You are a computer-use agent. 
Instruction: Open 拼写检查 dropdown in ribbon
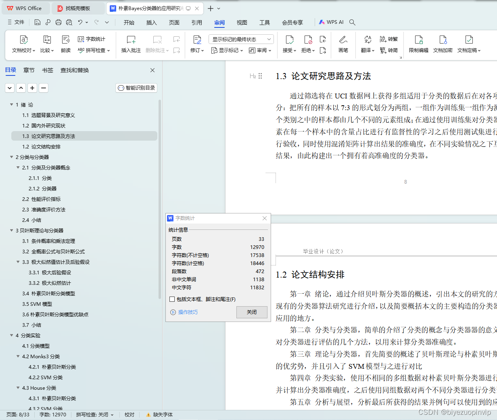94,50
